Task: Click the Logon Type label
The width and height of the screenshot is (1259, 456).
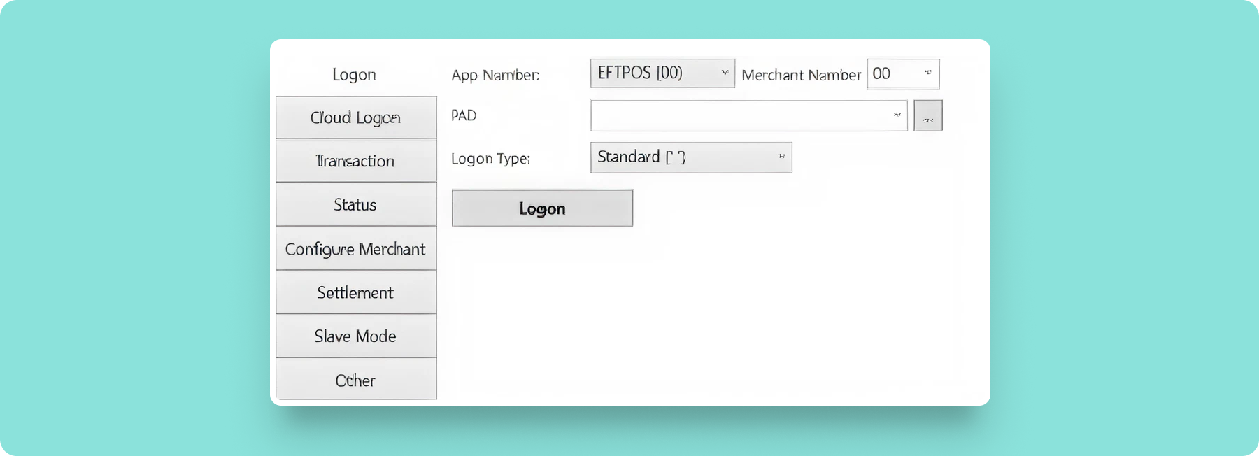Action: tap(490, 159)
